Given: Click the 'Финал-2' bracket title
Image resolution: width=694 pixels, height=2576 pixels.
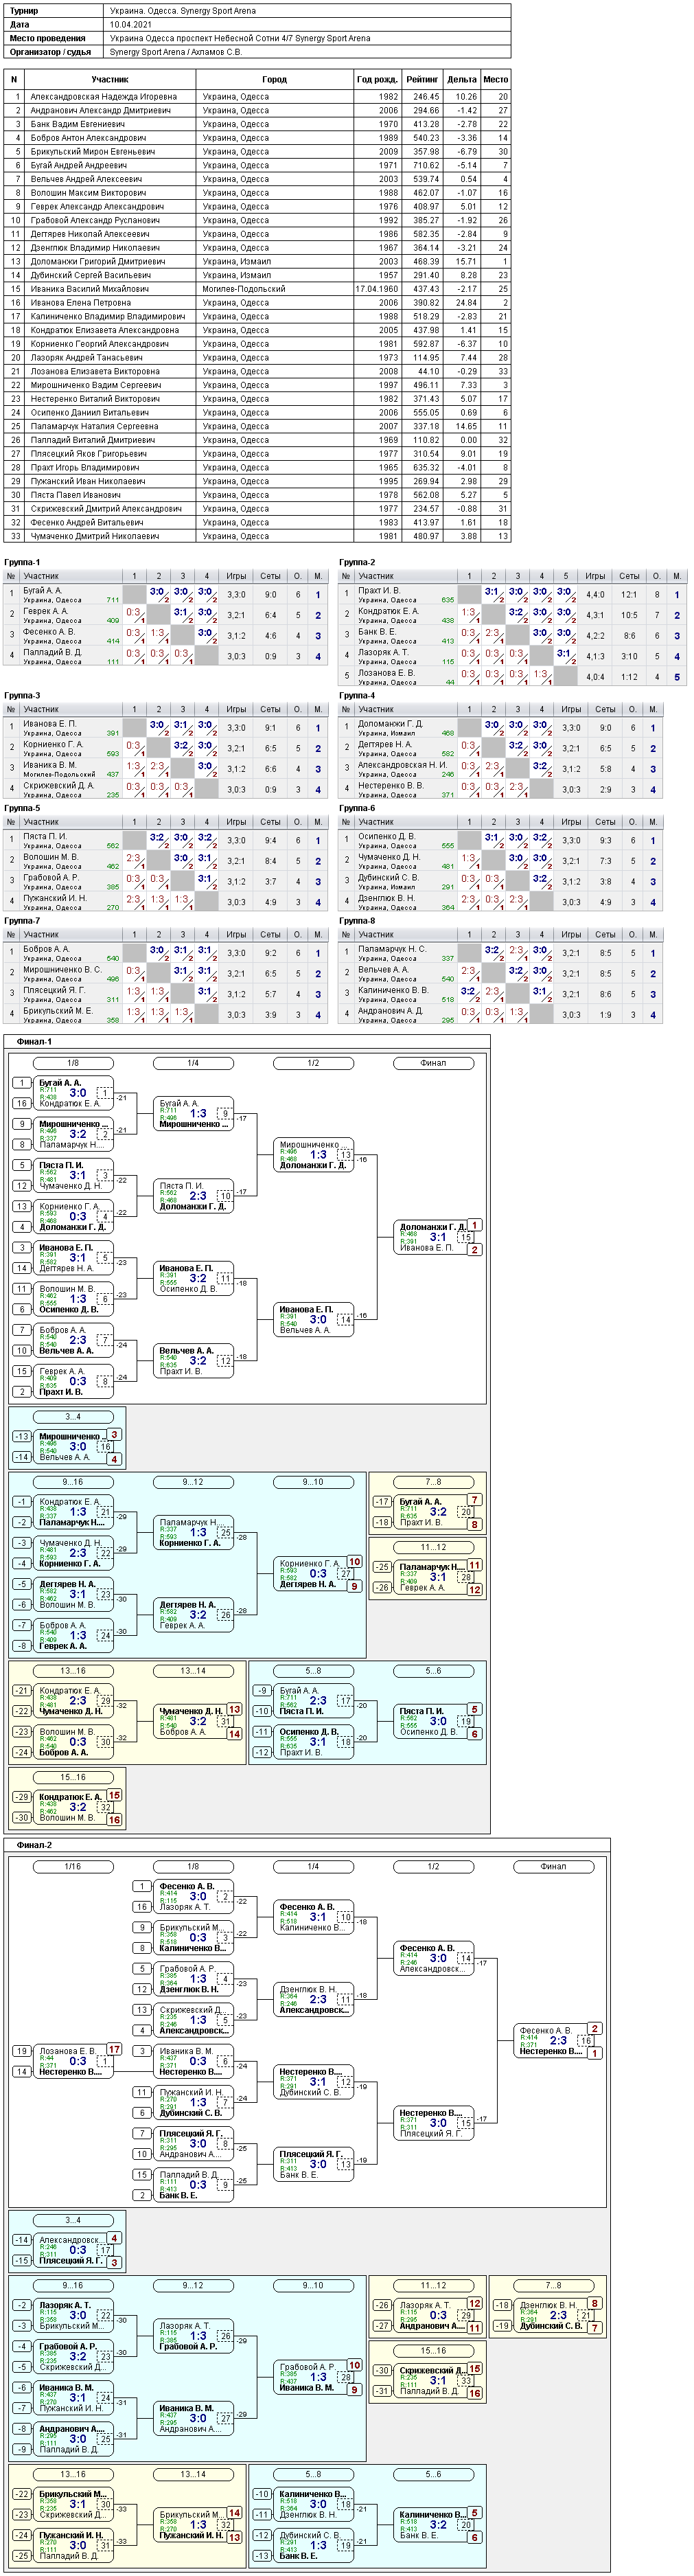Looking at the screenshot, I should point(34,1845).
